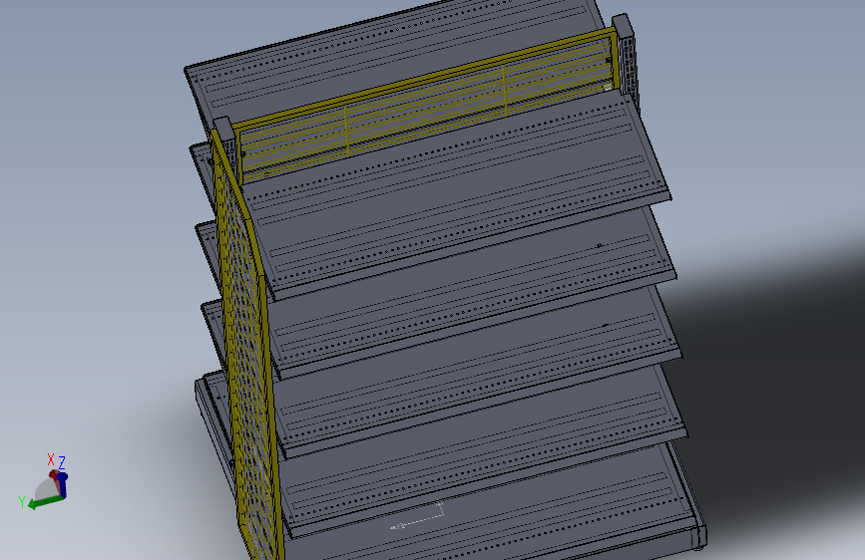Click the red X axis of orientation triad
Viewport: 865px width, 560px height.
[54, 475]
